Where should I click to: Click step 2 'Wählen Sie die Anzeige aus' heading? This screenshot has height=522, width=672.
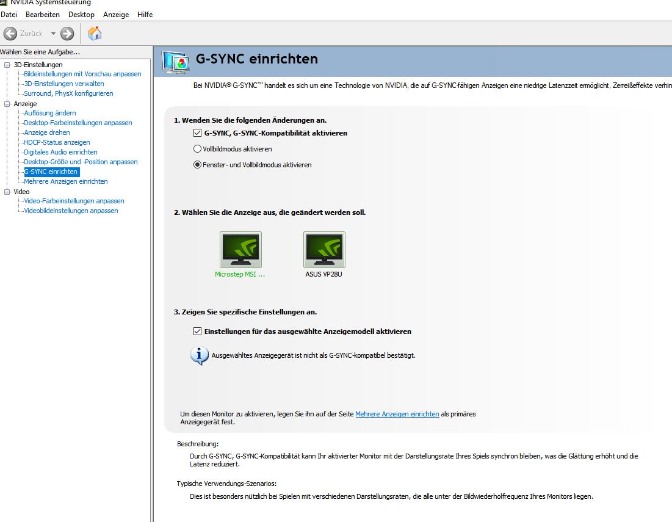tap(270, 212)
